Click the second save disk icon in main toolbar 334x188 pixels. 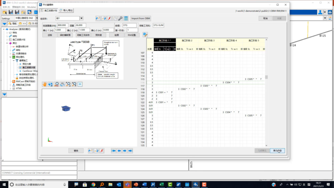point(17,12)
